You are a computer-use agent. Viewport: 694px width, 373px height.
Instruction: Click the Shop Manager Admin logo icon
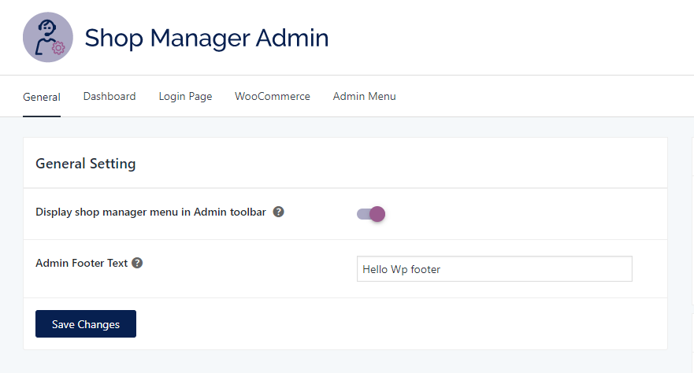(x=48, y=37)
